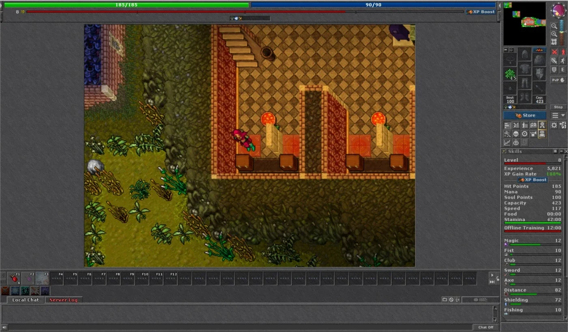Click the person-arrow icon above the chat
The height and width of the screenshot is (332, 568).
click(458, 300)
